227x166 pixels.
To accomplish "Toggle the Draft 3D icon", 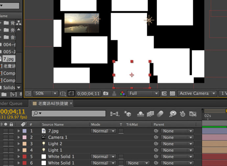I will pos(127,114).
